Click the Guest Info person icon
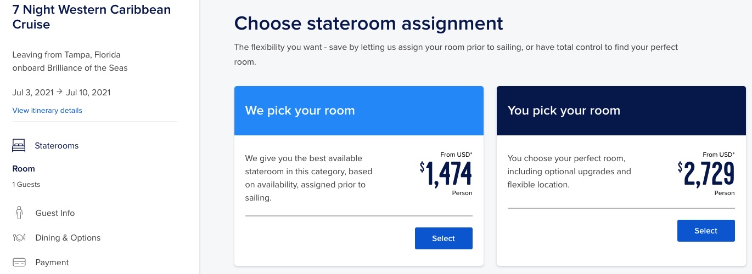752x274 pixels. (19, 213)
